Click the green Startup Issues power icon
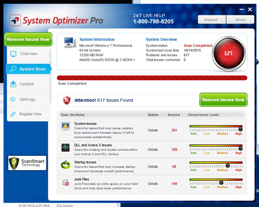Screen dimensions: 259x207 (66, 165)
